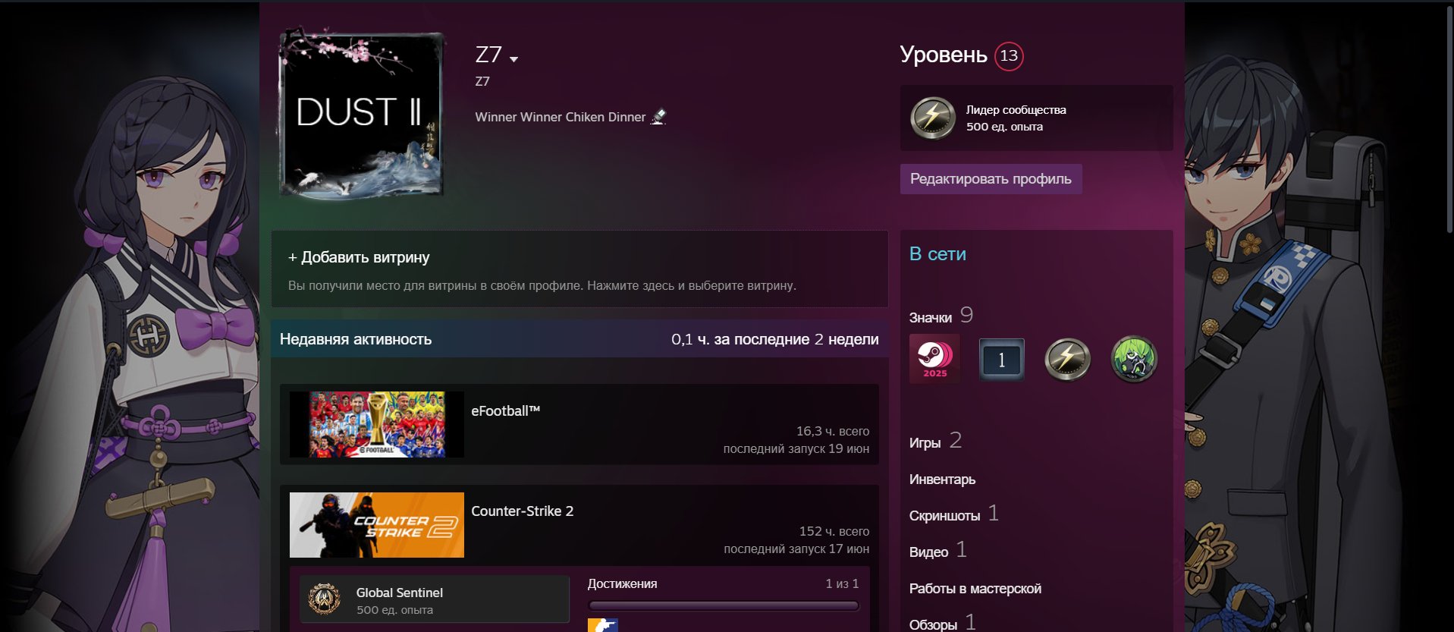The width and height of the screenshot is (1454, 632).
Task: Open the Видео link
Action: [x=928, y=552]
